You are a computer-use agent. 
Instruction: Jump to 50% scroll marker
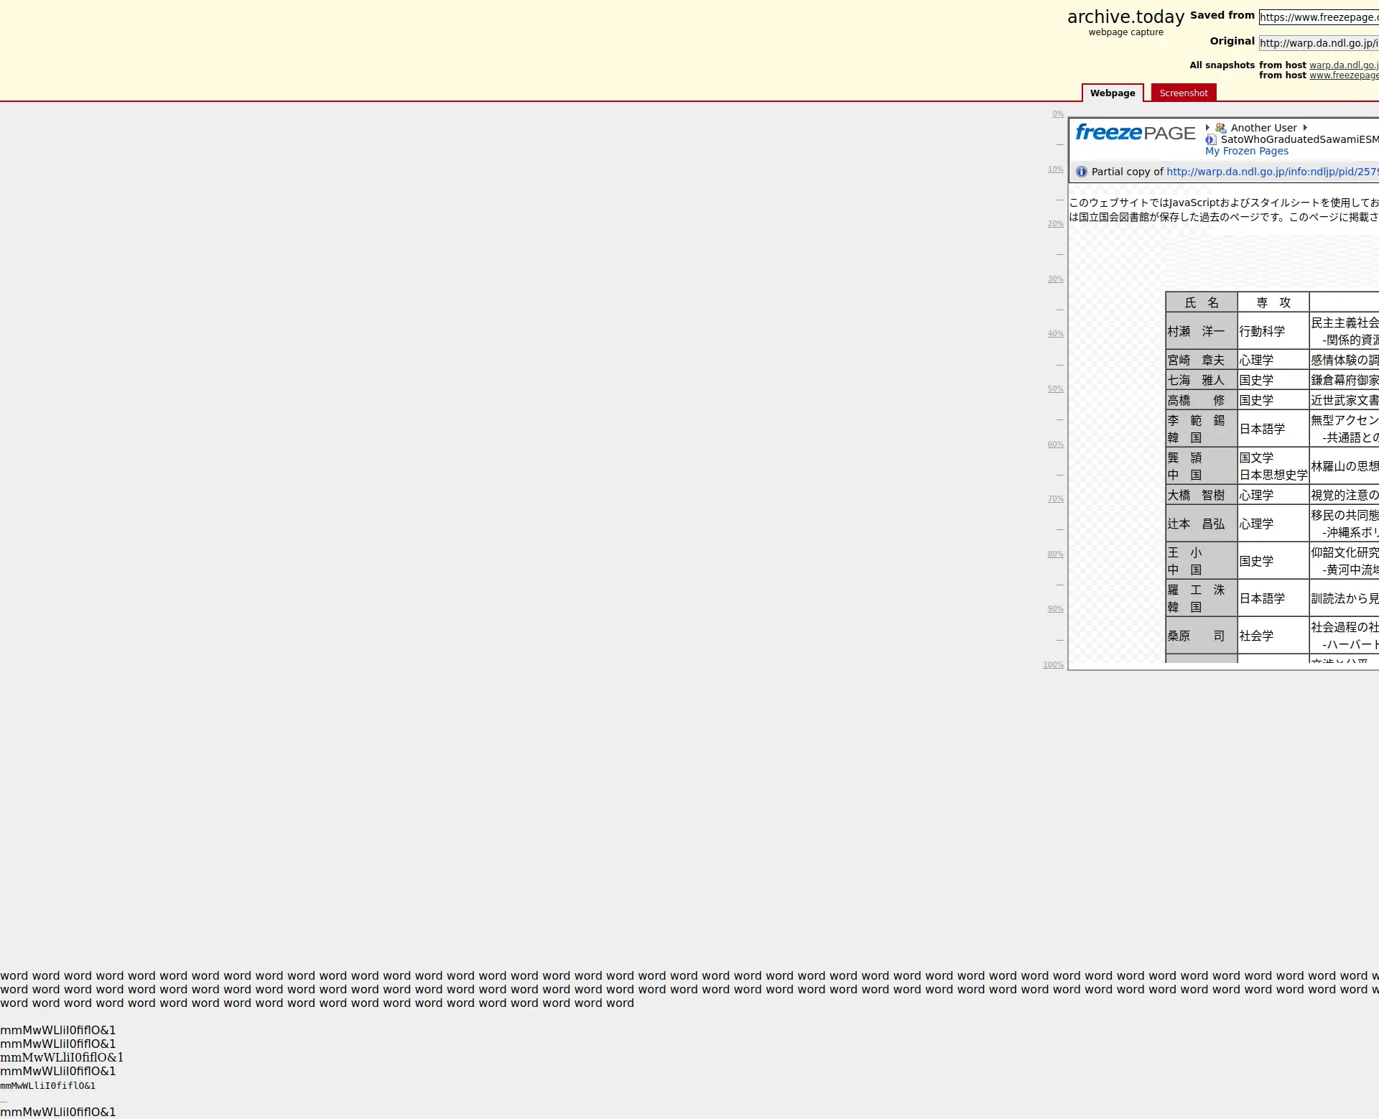[x=1055, y=389]
